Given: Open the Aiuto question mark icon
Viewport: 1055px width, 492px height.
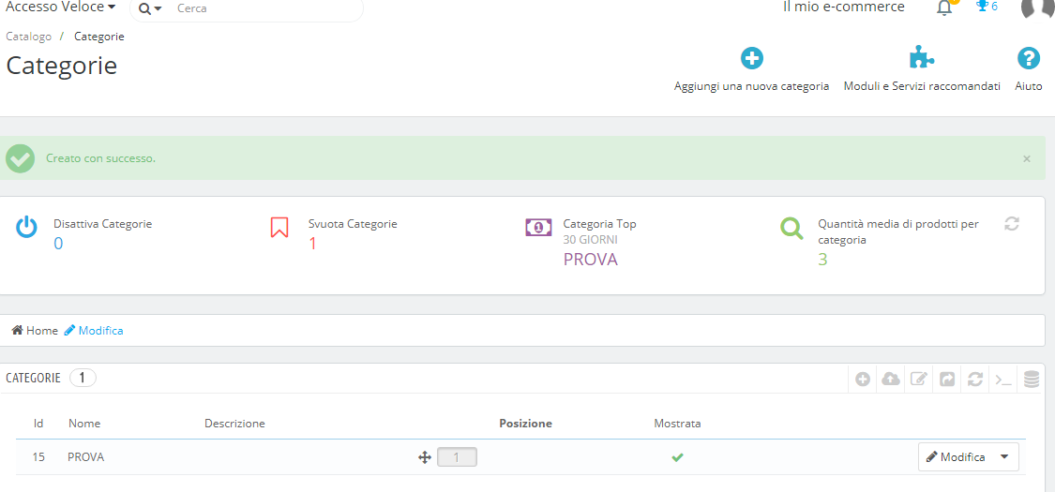Looking at the screenshot, I should click(x=1028, y=58).
